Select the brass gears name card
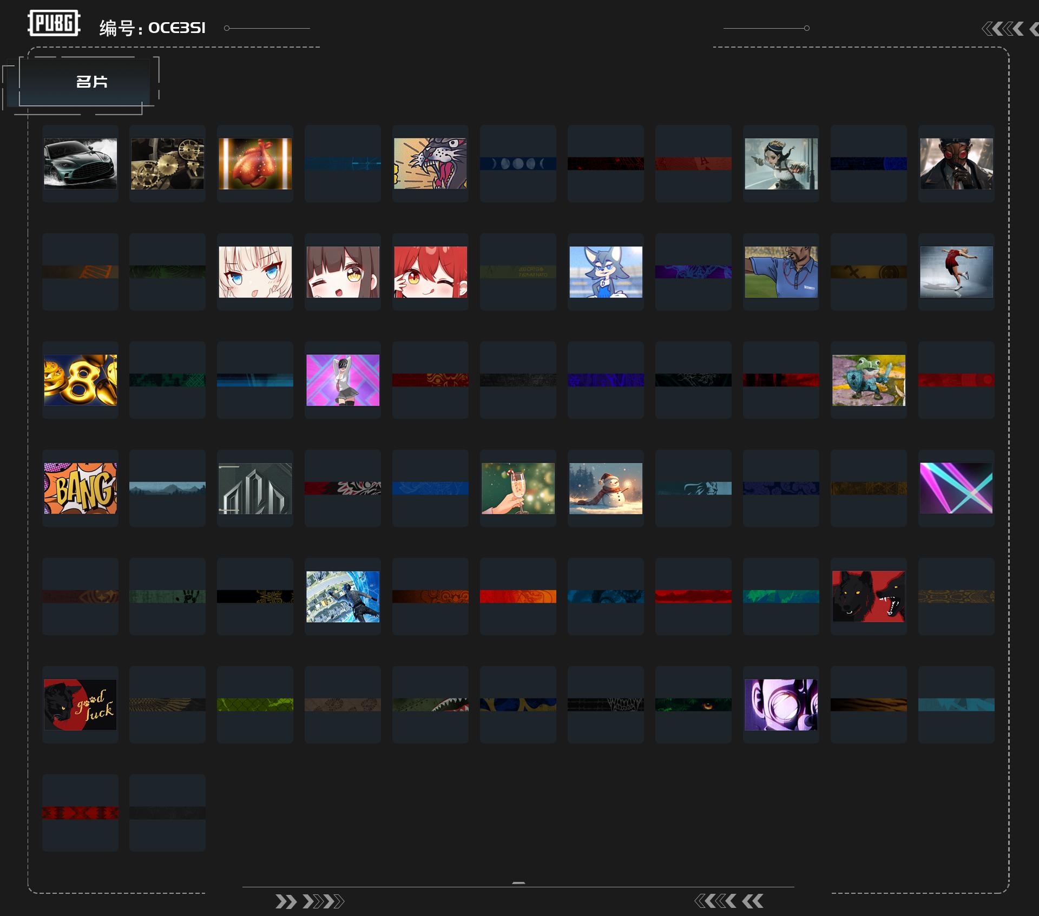1039x916 pixels. click(x=167, y=163)
